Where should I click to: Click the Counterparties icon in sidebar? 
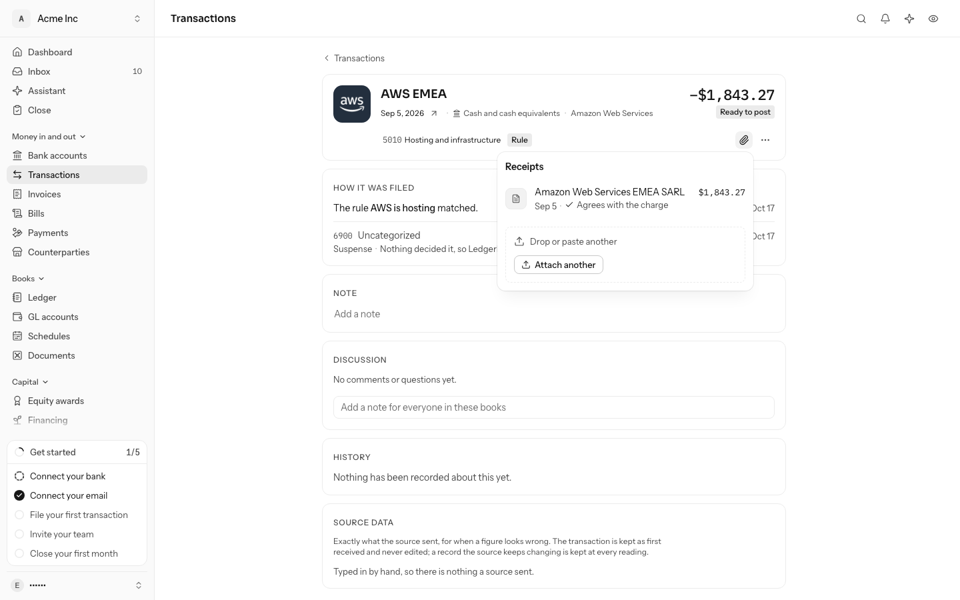click(17, 252)
